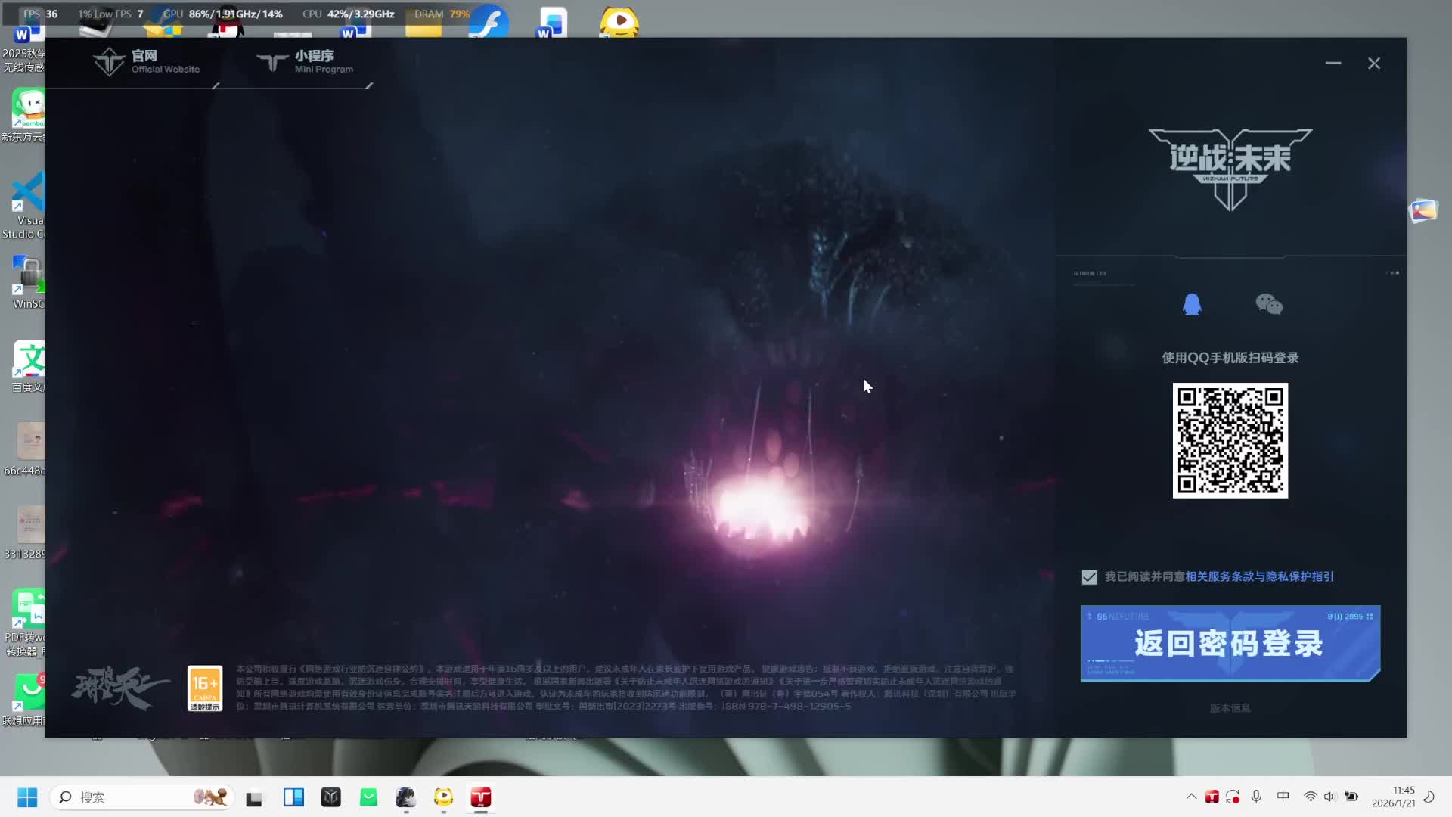Minimize the game launcher window

coord(1333,64)
